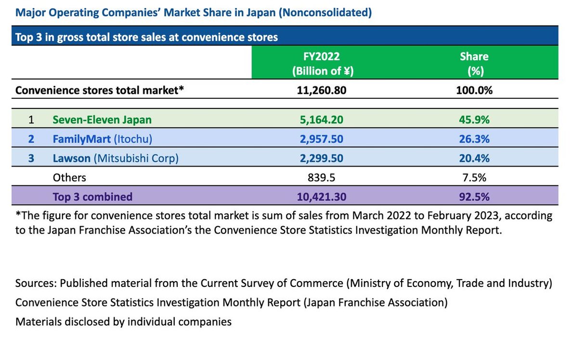Viewport: 573px width, 337px height.
Task: Select the 839.5 Others sales value
Action: (x=322, y=178)
